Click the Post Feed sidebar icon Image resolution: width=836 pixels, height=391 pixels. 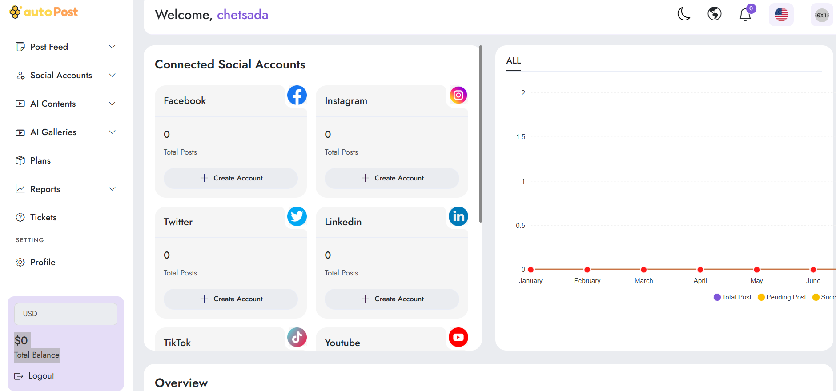click(x=20, y=47)
